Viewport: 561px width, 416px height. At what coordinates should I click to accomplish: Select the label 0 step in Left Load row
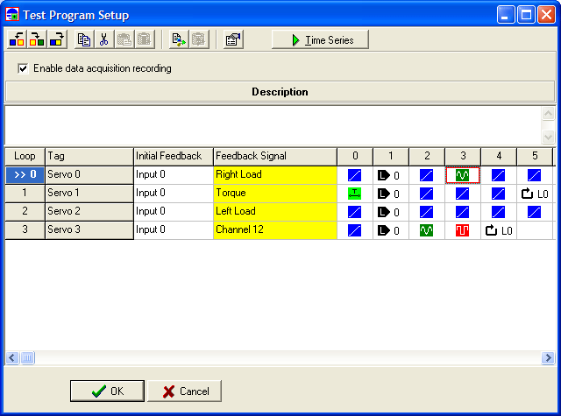coord(388,212)
